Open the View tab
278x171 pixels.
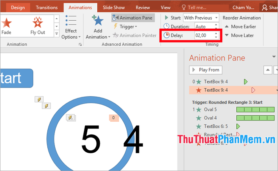coord(166,8)
